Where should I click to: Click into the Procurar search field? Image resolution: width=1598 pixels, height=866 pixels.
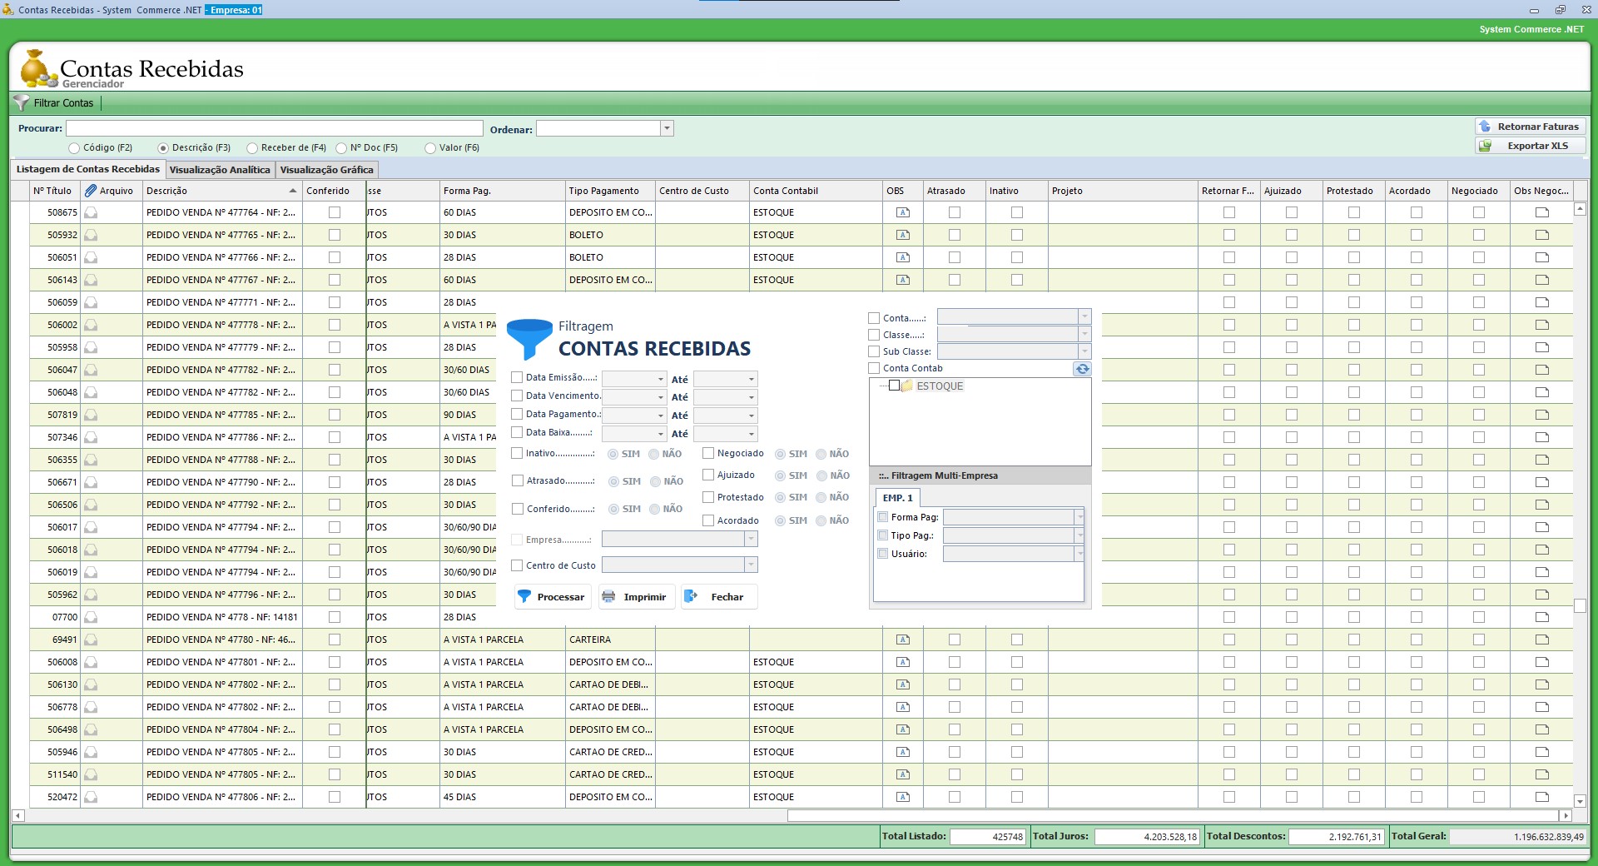274,128
